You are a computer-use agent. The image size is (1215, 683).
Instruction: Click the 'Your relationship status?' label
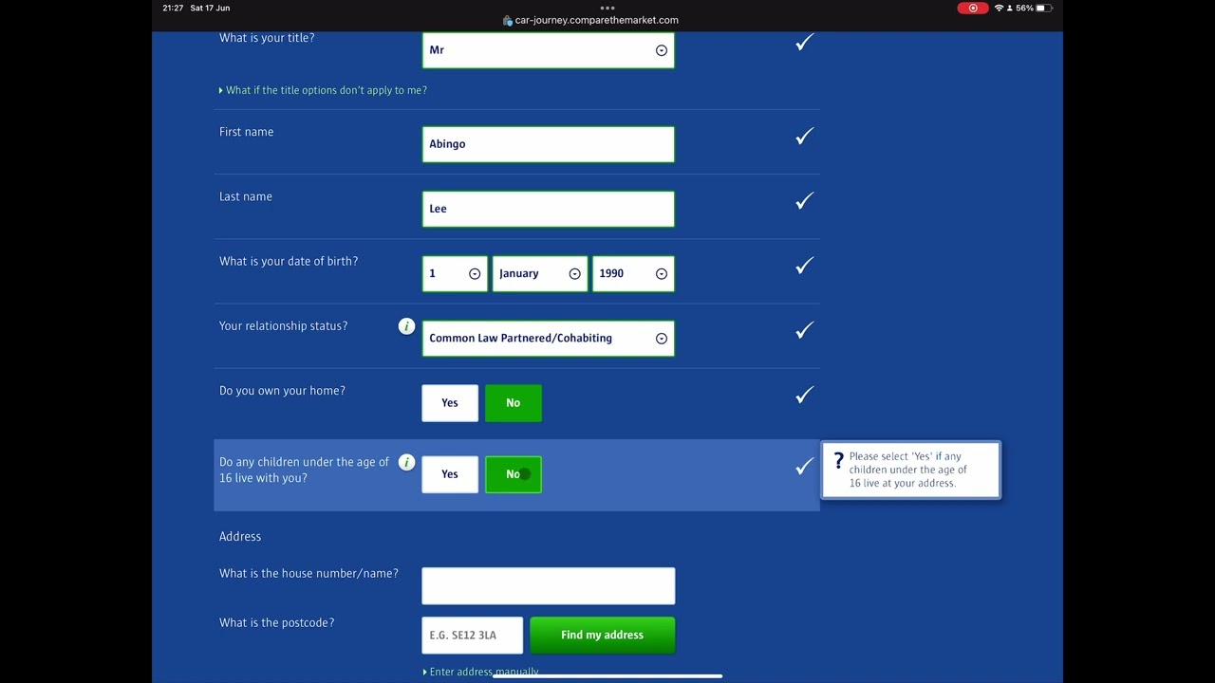point(283,326)
